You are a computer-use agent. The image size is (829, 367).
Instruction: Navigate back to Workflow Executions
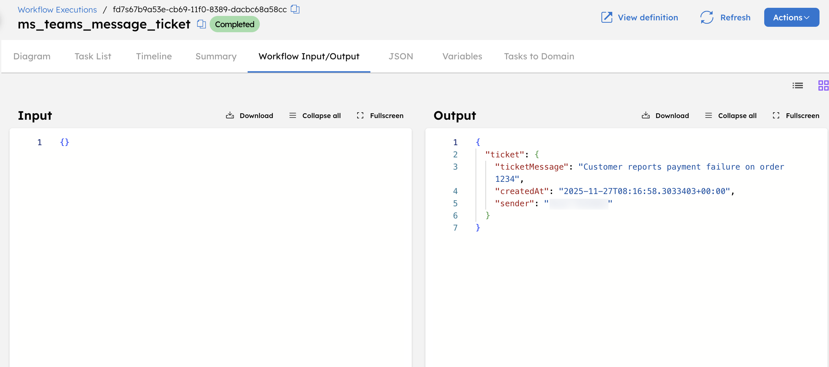coord(57,9)
